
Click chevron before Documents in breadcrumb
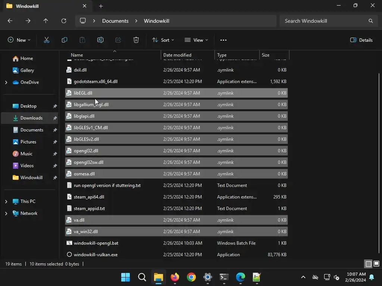pos(94,21)
